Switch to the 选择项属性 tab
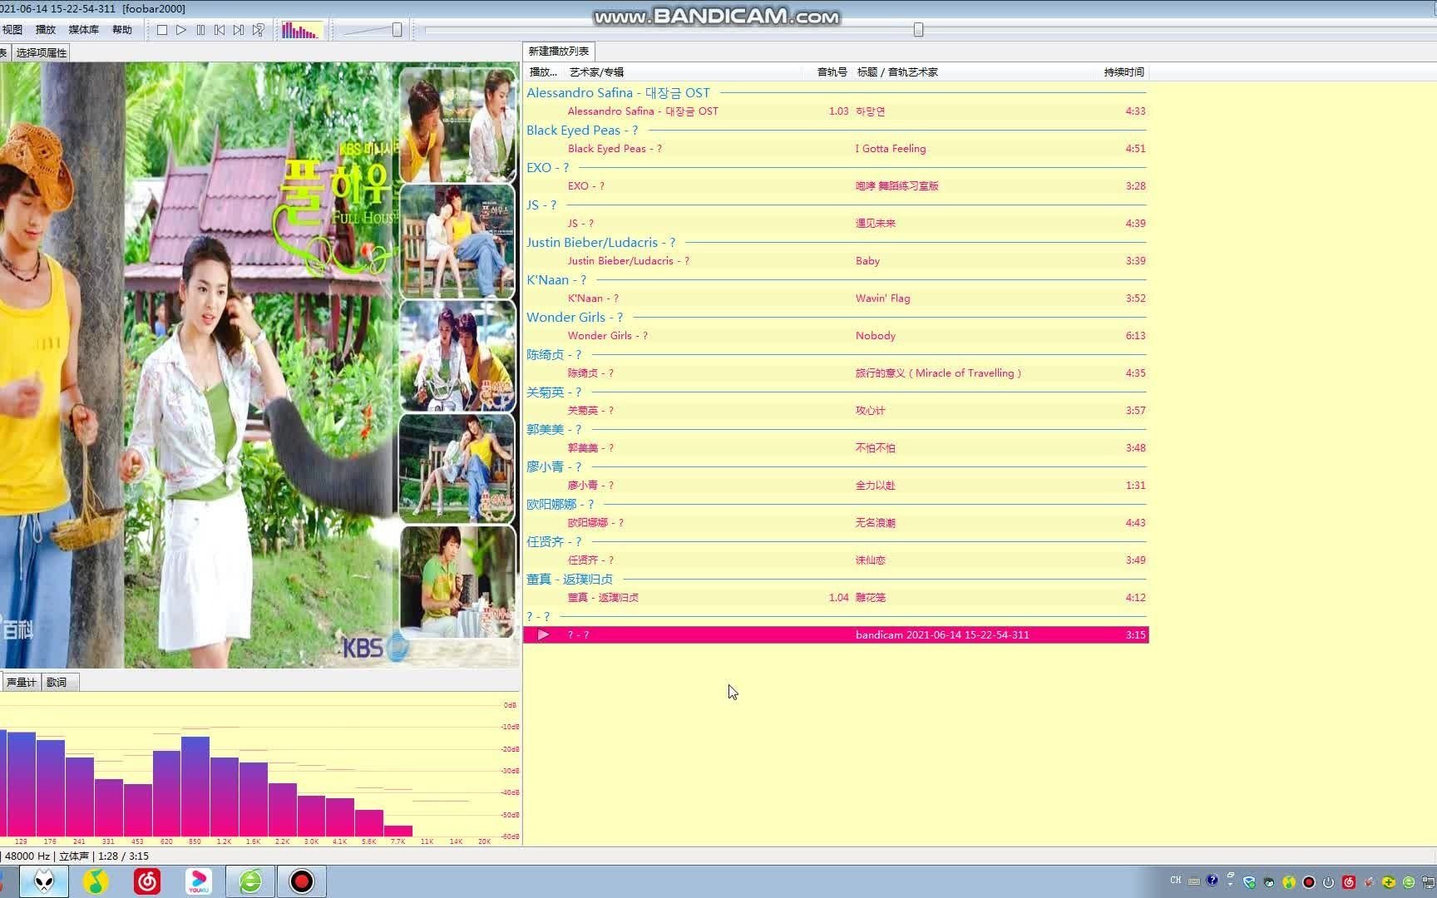The height and width of the screenshot is (898, 1437). [x=42, y=52]
